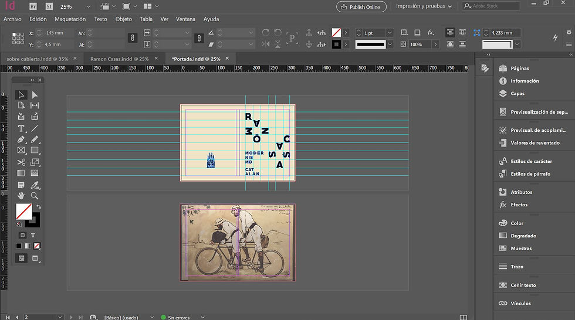The height and width of the screenshot is (320, 575).
Task: Open the Muestras panel
Action: tap(521, 248)
